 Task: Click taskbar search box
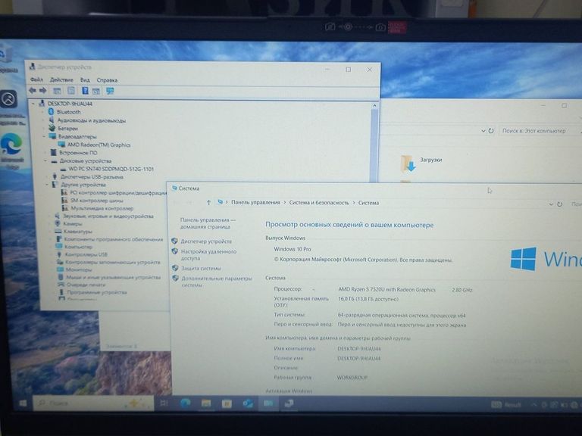tap(93, 403)
